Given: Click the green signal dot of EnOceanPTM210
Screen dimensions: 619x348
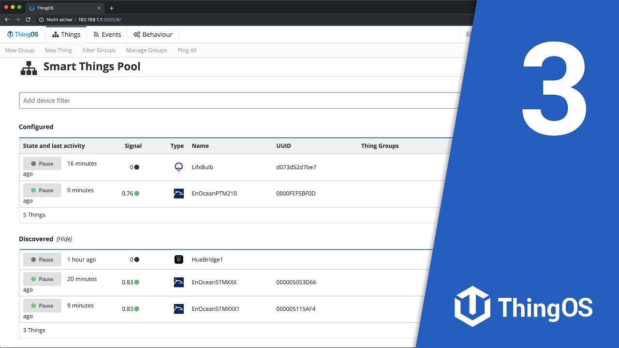Looking at the screenshot, I should (x=136, y=193).
